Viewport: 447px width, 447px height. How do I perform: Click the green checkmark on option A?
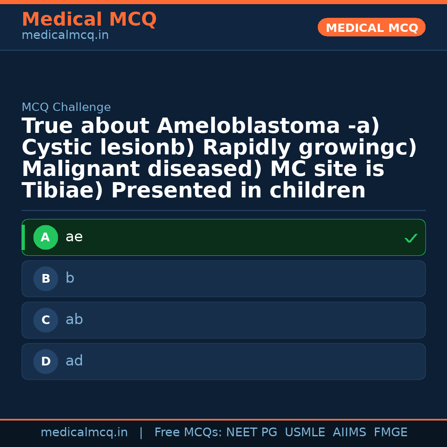(x=411, y=238)
